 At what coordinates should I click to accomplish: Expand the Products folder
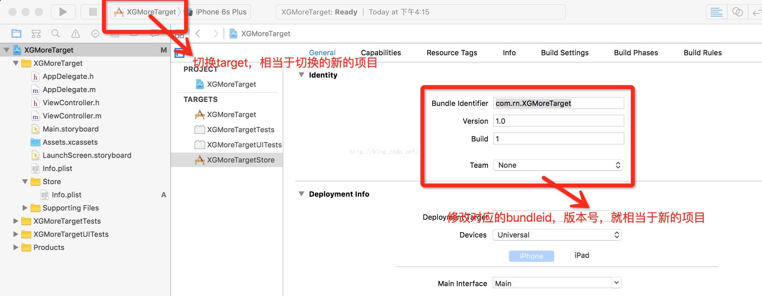pyautogui.click(x=15, y=247)
